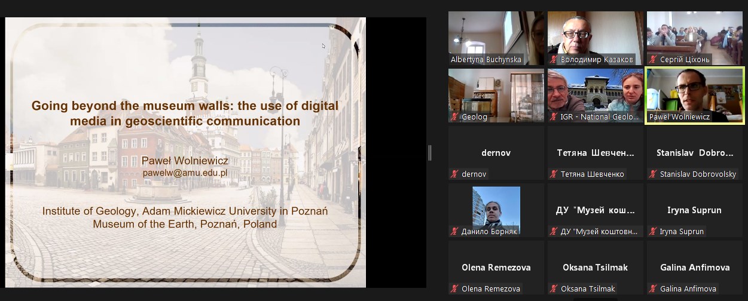Click the Сергій Ціхонь classroom video
This screenshot has height=301, width=748.
pos(695,35)
